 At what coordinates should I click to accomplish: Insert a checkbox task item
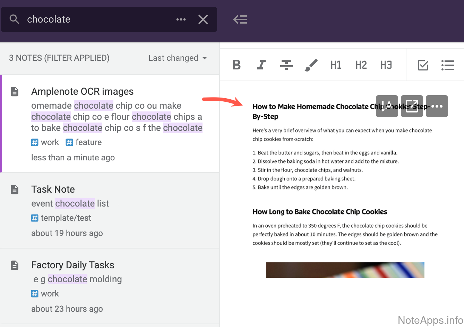423,65
